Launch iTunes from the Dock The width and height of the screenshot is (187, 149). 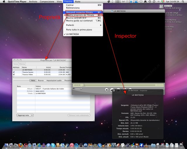tap(62, 145)
